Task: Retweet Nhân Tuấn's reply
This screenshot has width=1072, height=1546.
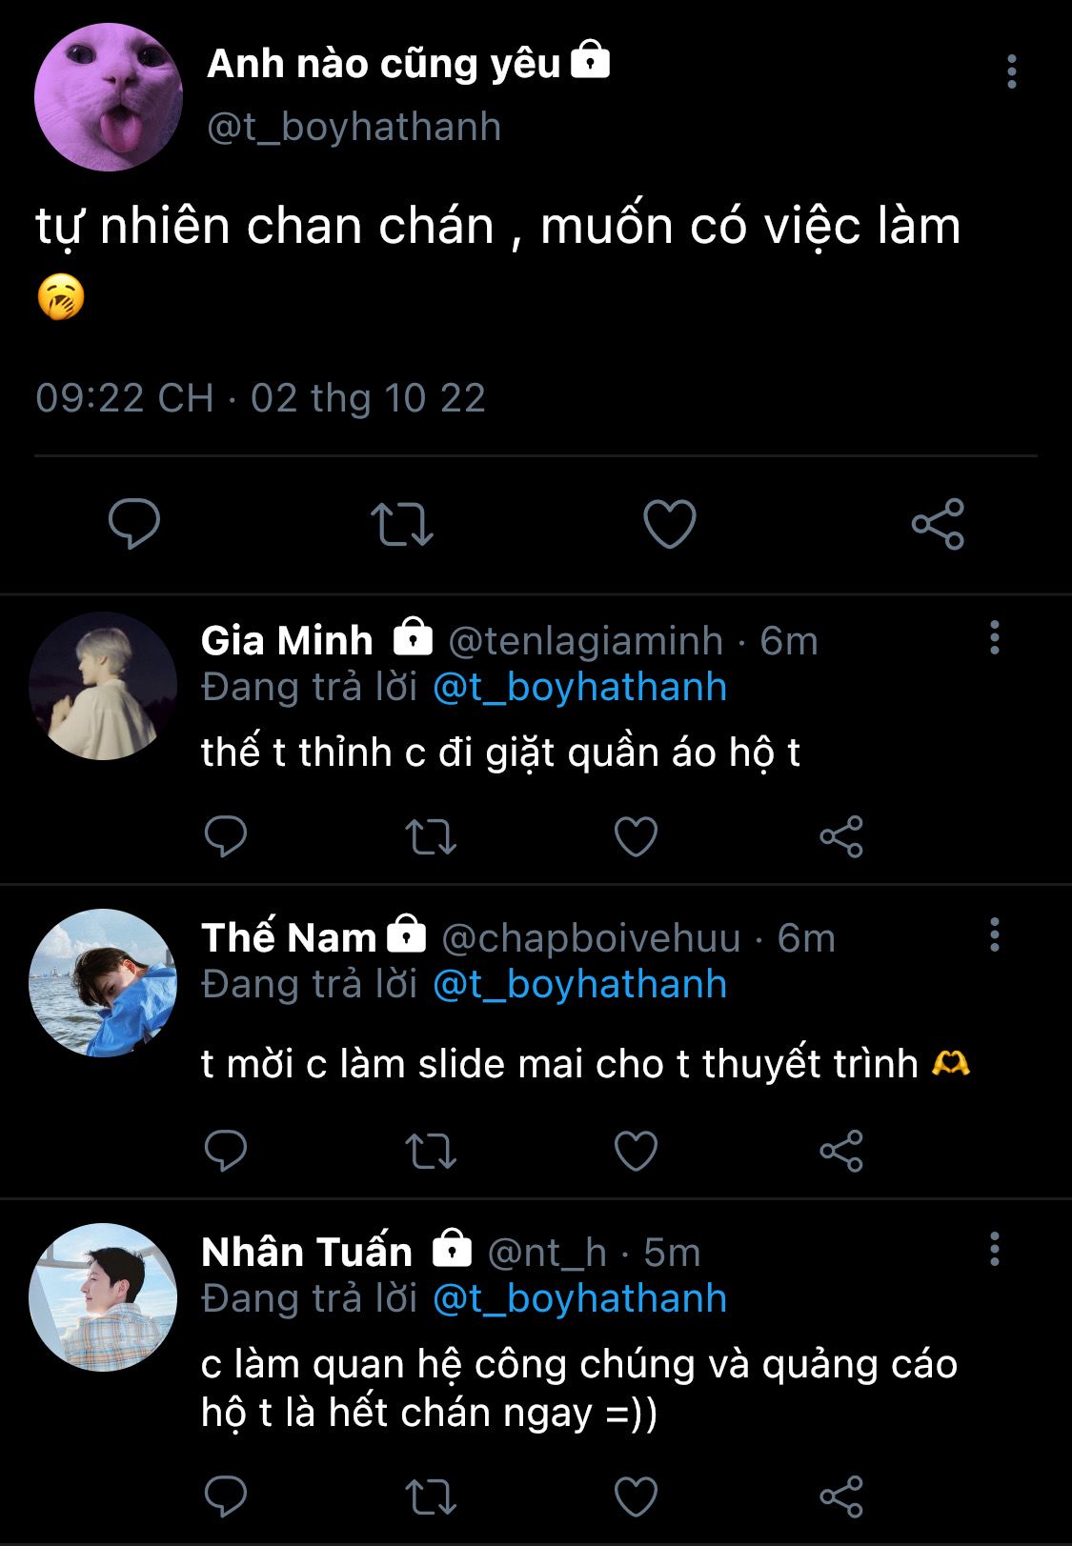Action: coord(431,1496)
